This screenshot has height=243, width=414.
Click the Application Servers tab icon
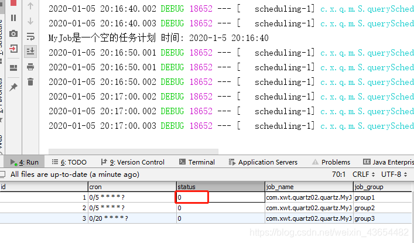[x=232, y=162]
